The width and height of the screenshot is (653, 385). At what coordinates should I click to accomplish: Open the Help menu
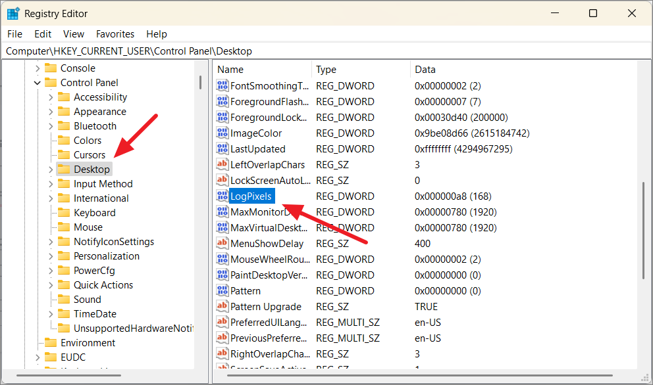click(157, 34)
